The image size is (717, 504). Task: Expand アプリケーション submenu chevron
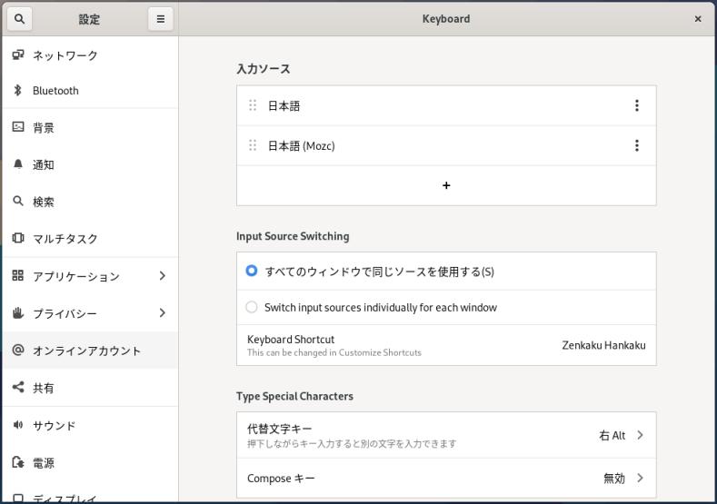[x=162, y=276]
